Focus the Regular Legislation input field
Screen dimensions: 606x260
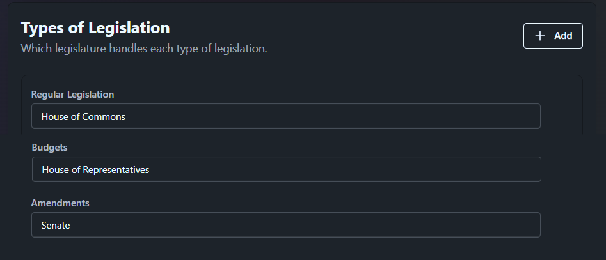[285, 116]
